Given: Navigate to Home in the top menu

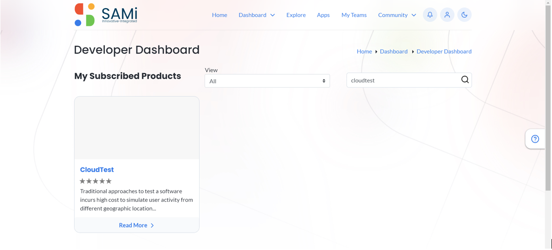Looking at the screenshot, I should coord(219,15).
